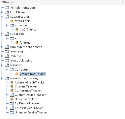
Task: Collapse the ami subfolder
Action: coord(7,39)
